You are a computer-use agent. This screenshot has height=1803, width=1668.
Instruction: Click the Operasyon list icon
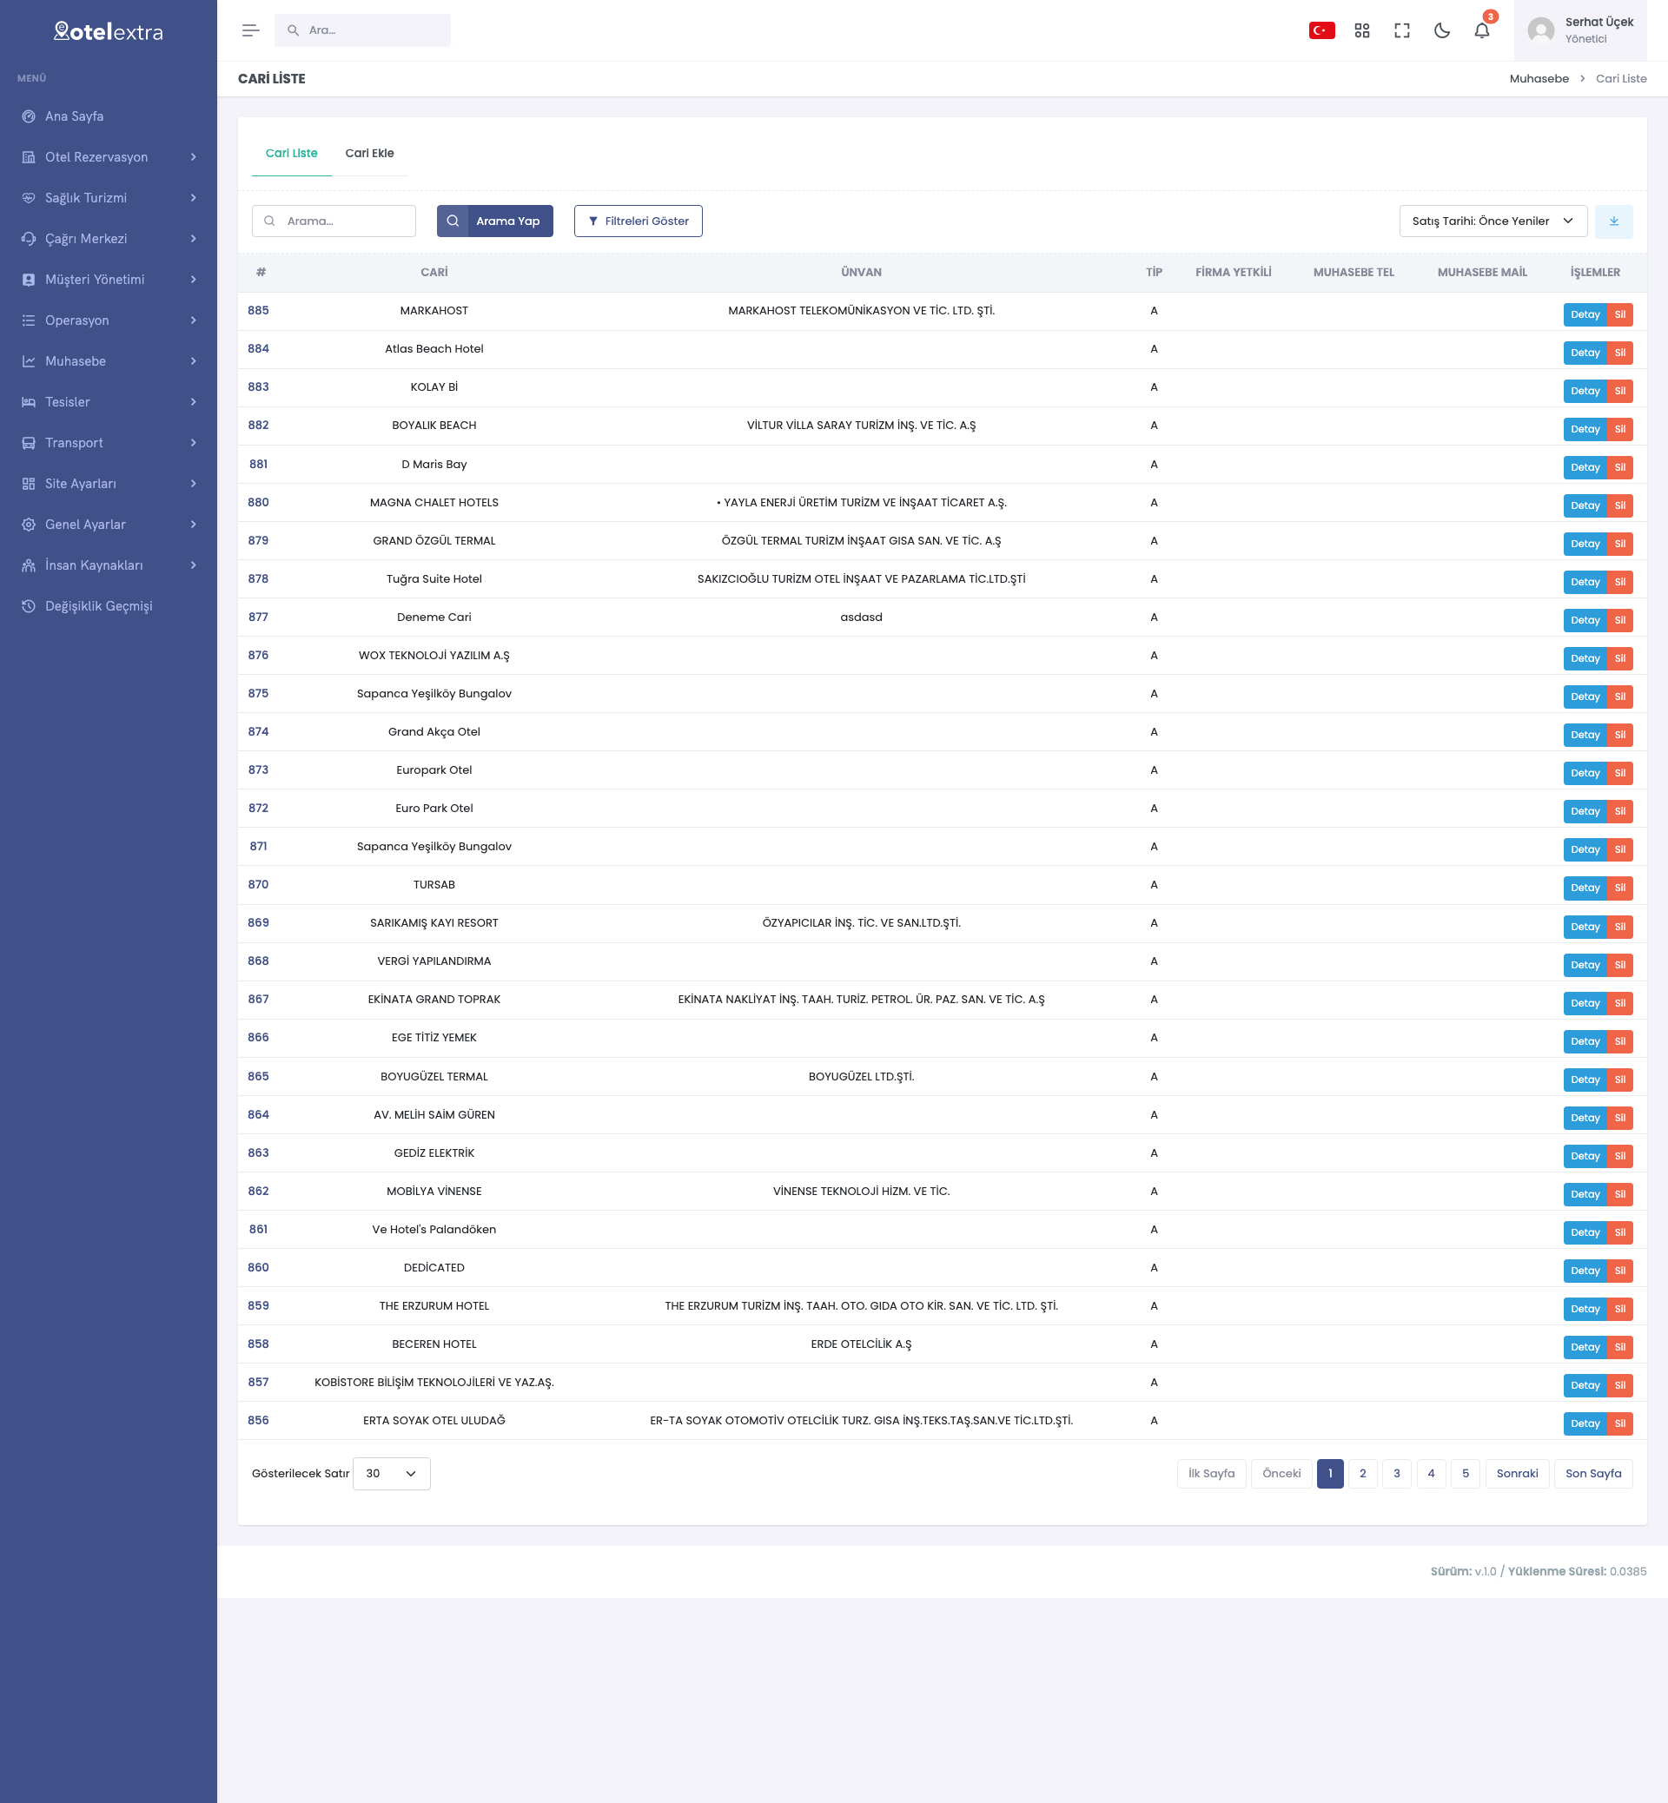click(29, 320)
